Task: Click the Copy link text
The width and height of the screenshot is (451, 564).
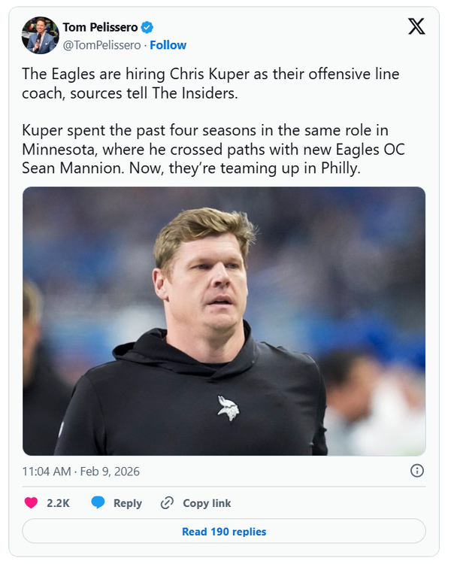Action: 207,503
